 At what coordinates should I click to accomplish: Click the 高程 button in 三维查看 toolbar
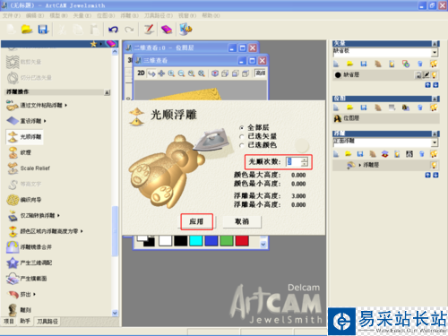pyautogui.click(x=260, y=73)
